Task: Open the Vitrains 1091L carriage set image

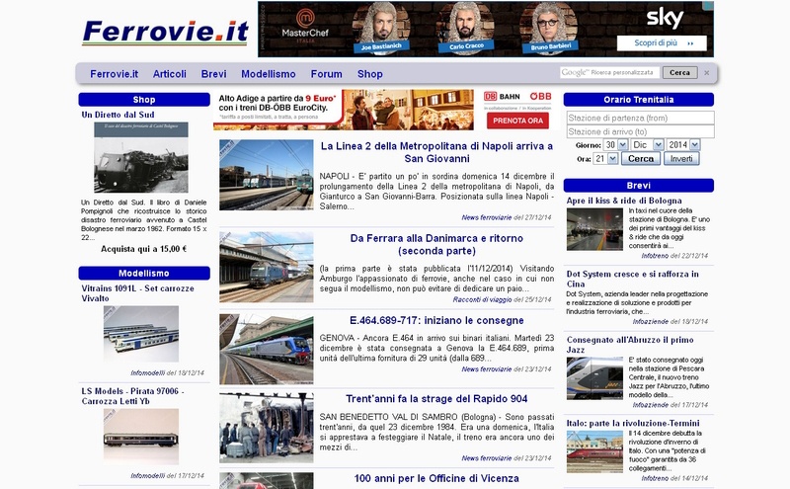Action: (141, 334)
